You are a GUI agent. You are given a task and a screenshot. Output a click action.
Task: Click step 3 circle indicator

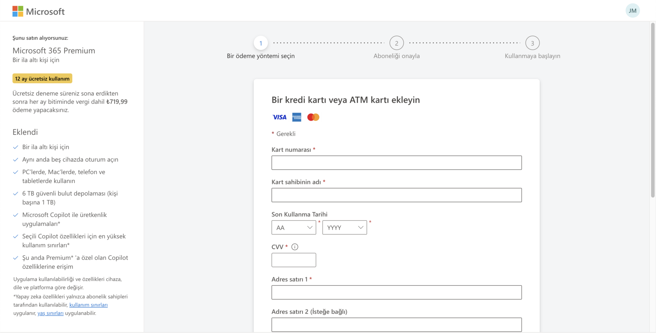tap(532, 43)
